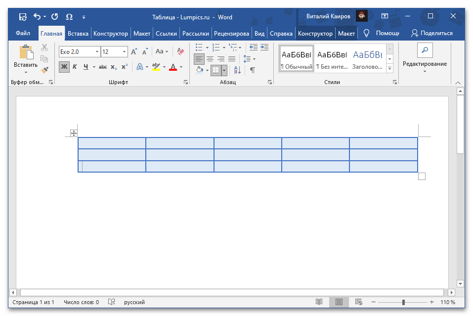Toggle italic (К) formatting
This screenshot has width=473, height=316.
(x=75, y=67)
